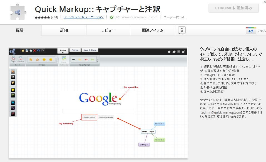
Task: Select the green T text tool
Action: [x=13, y=95]
